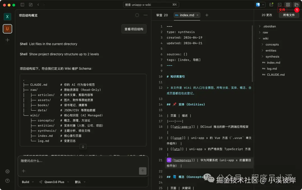The image size is (302, 190).
Task: Expand Shell List files step
Action: coord(49,44)
